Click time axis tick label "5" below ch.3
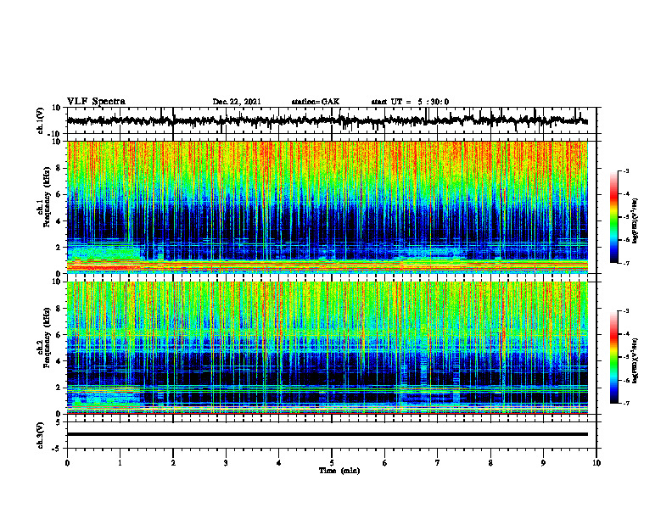Image resolution: width=672 pixels, height=519 pixels. tap(332, 463)
